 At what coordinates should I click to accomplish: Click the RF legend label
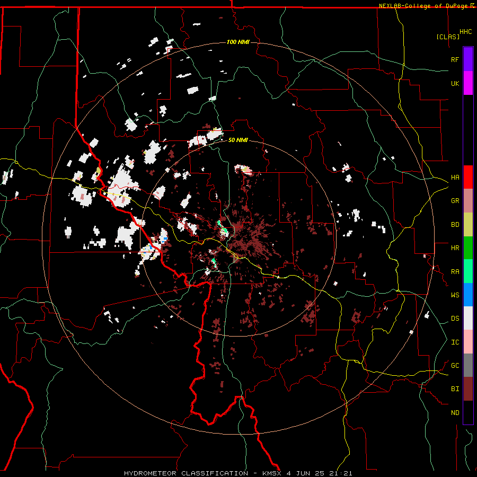coord(455,59)
